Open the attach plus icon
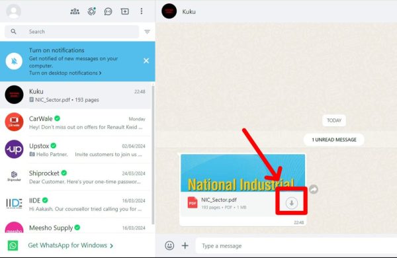The width and height of the screenshot is (397, 258). point(185,245)
